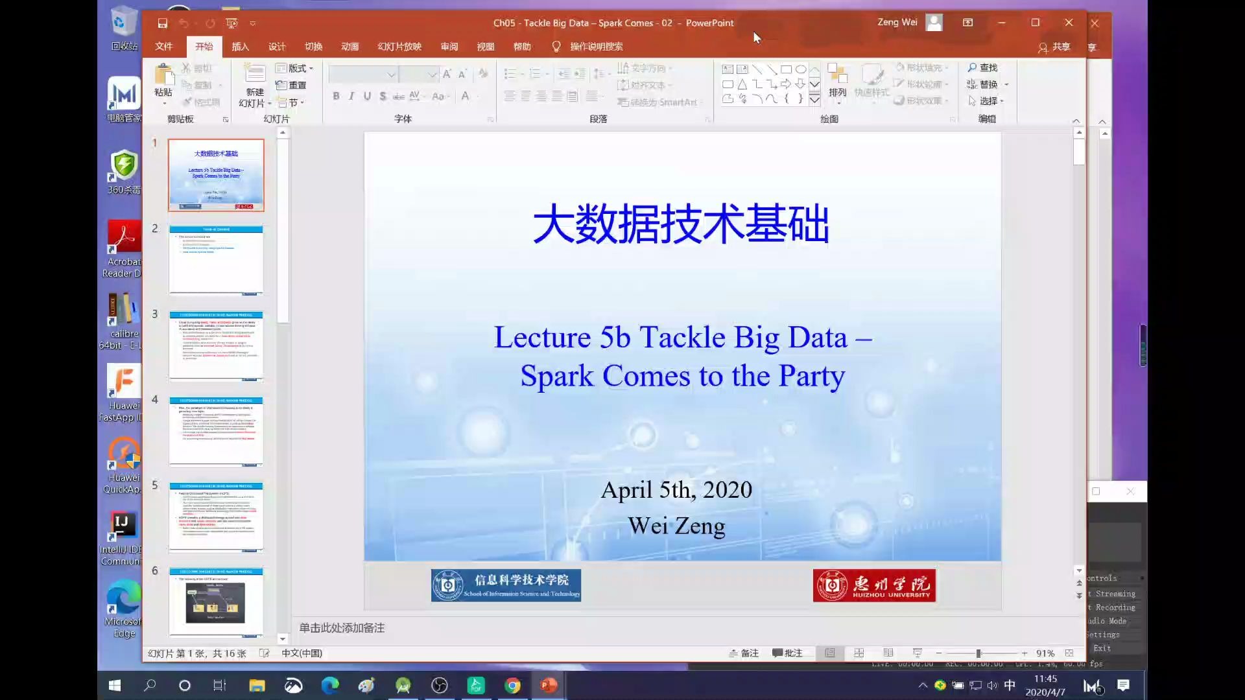Screen dimensions: 1245x700
Task: Expand the shapes gallery with the More arrow
Action: pos(815,99)
